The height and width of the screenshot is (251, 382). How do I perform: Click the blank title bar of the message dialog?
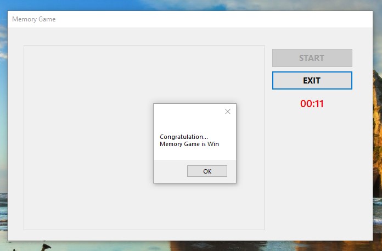(188, 111)
